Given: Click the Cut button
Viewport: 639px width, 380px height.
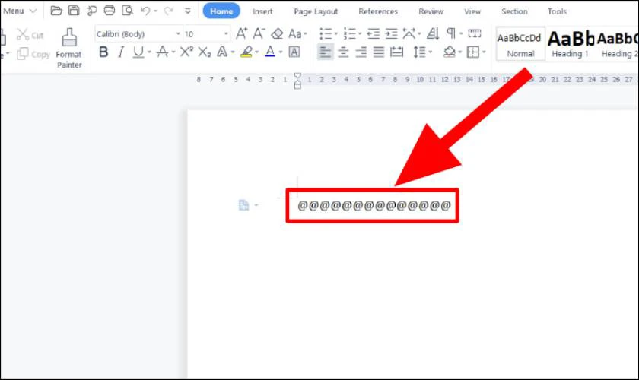Looking at the screenshot, I should tap(30, 35).
